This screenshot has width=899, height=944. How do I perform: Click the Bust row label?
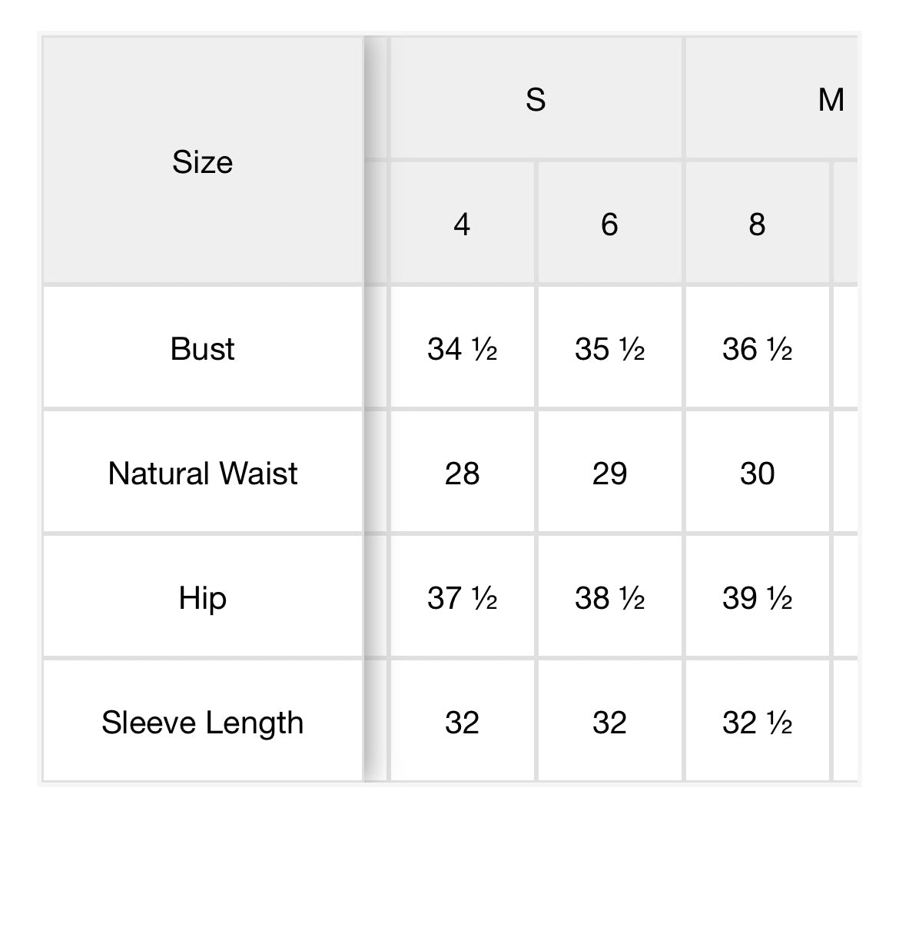tap(202, 349)
